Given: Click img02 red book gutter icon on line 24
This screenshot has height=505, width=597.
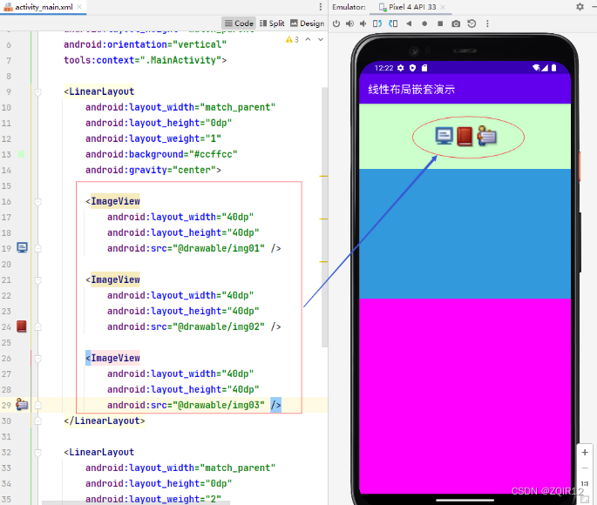Looking at the screenshot, I should pos(22,327).
